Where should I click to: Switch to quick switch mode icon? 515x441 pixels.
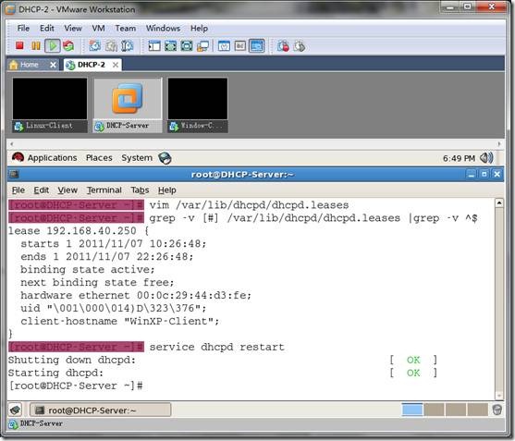170,46
